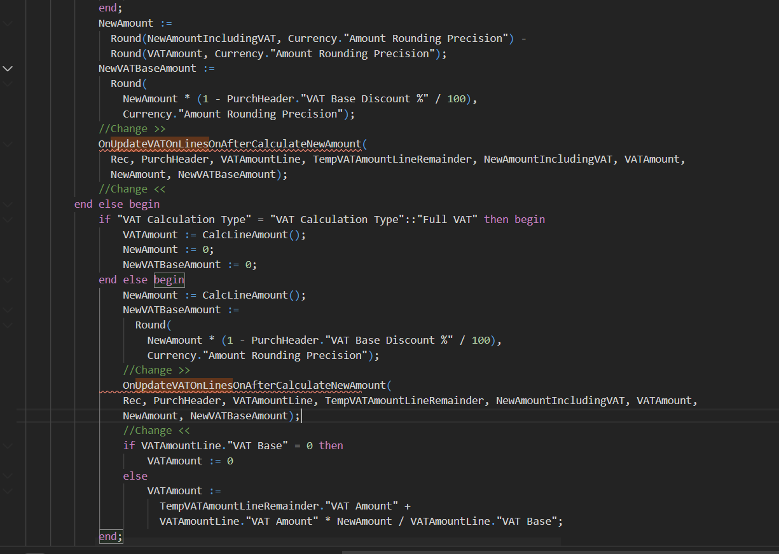Click the first '//Change >>' comment
The width and height of the screenshot is (779, 554).
(x=132, y=128)
